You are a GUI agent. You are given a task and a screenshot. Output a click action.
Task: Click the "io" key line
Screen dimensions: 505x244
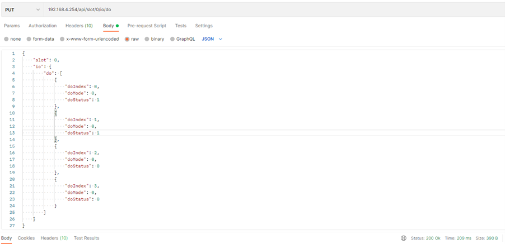click(x=42, y=67)
